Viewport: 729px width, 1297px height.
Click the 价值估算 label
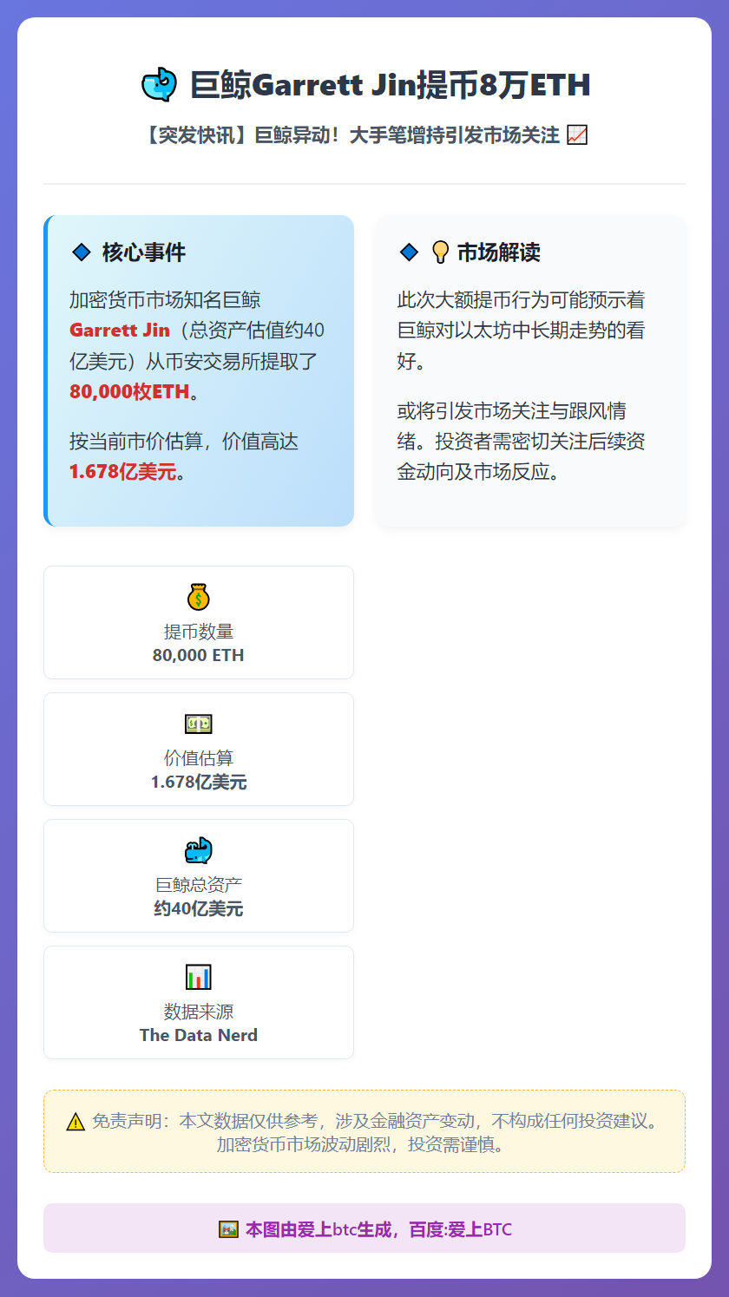(x=199, y=758)
